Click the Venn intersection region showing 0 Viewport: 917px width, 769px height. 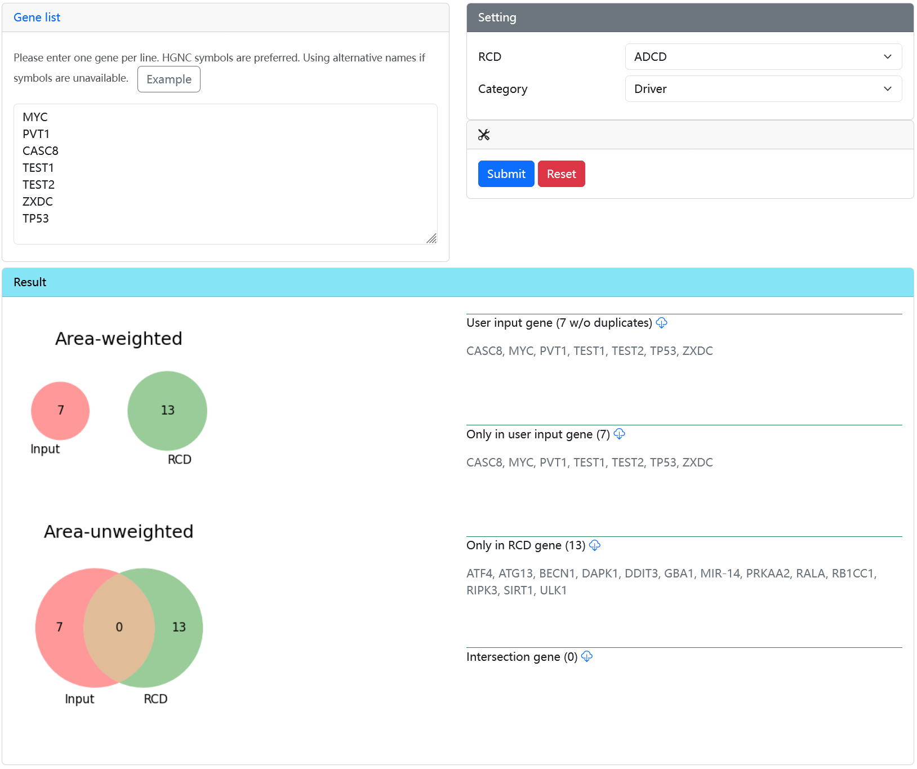tap(119, 627)
